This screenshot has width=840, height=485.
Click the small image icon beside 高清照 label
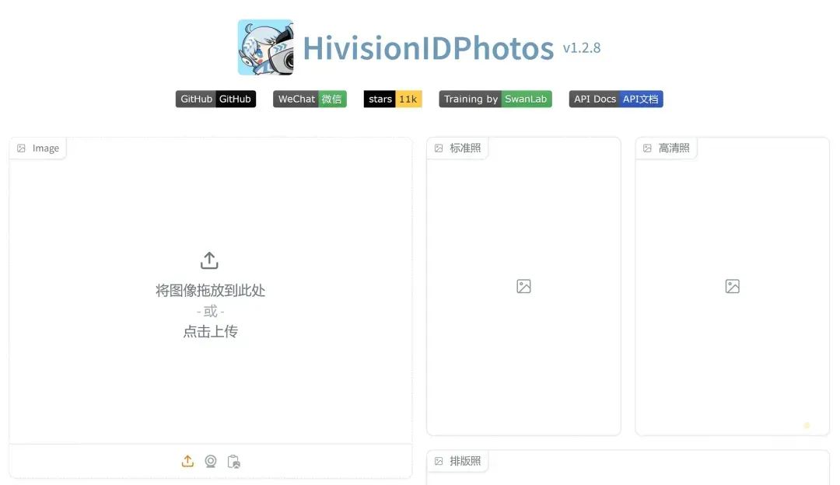(647, 148)
